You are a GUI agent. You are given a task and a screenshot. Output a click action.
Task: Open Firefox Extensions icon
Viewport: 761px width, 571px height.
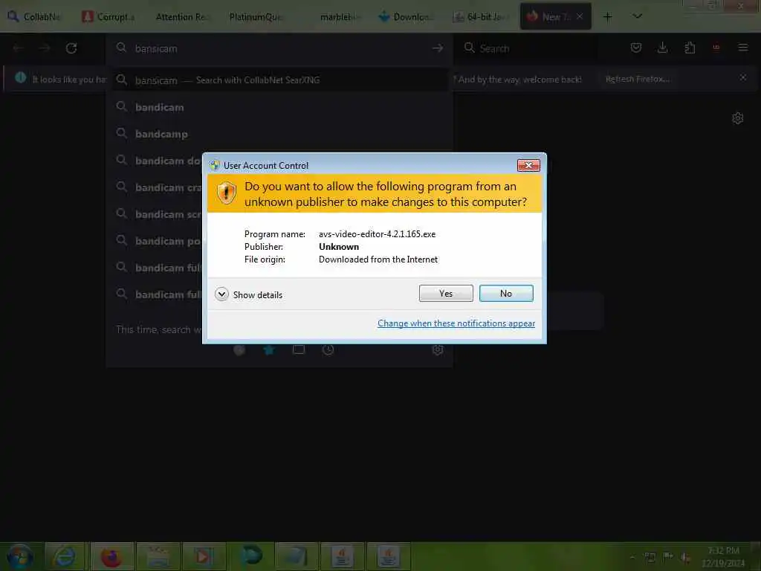coord(690,48)
